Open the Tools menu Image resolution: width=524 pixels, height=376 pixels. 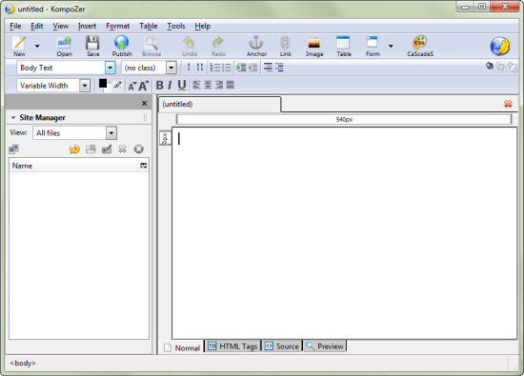pyautogui.click(x=176, y=26)
